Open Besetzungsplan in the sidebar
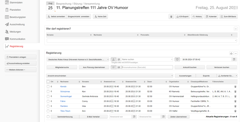This screenshot has height=122, width=244. pos(16,17)
